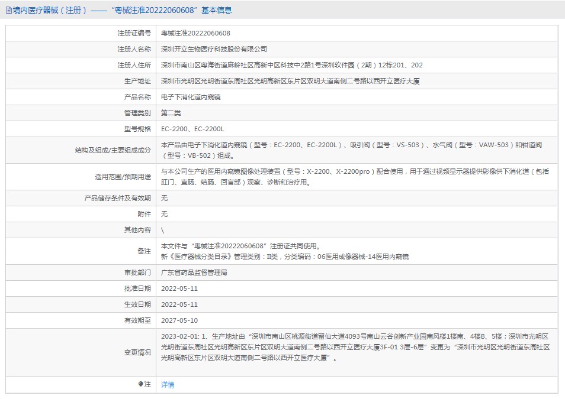Click the 第二类 management category value

pyautogui.click(x=171, y=113)
